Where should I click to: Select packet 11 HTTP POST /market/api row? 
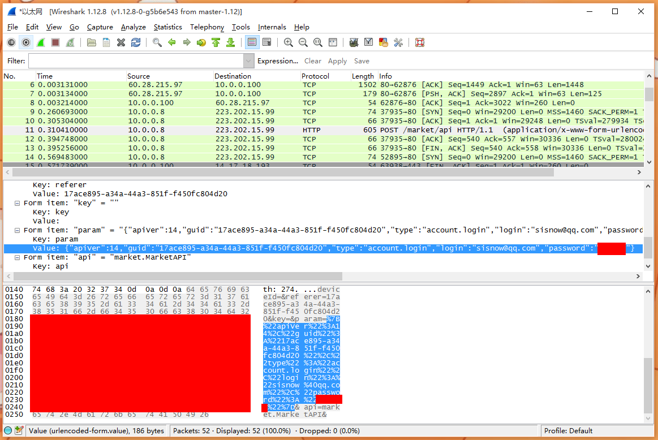click(324, 130)
